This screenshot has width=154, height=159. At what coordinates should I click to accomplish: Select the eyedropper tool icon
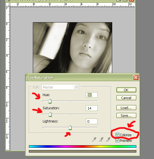click(x=94, y=139)
